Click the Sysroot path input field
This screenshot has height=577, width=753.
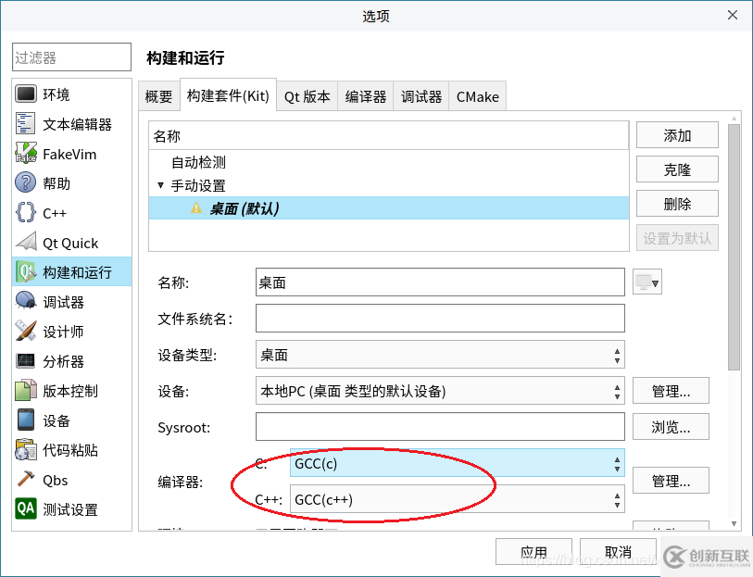(x=440, y=426)
